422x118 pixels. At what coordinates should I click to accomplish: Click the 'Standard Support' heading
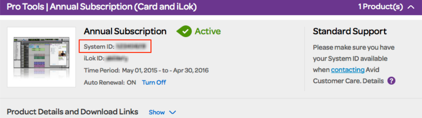[349, 31]
